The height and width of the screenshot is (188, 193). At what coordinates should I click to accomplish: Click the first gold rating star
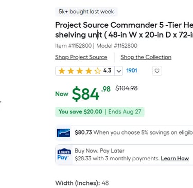pos(62,71)
